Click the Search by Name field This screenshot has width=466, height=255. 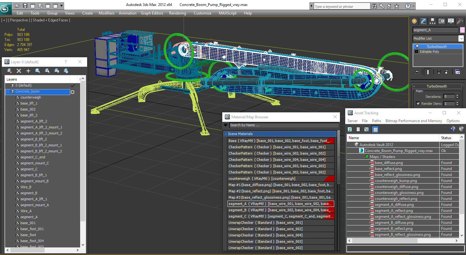pos(284,125)
